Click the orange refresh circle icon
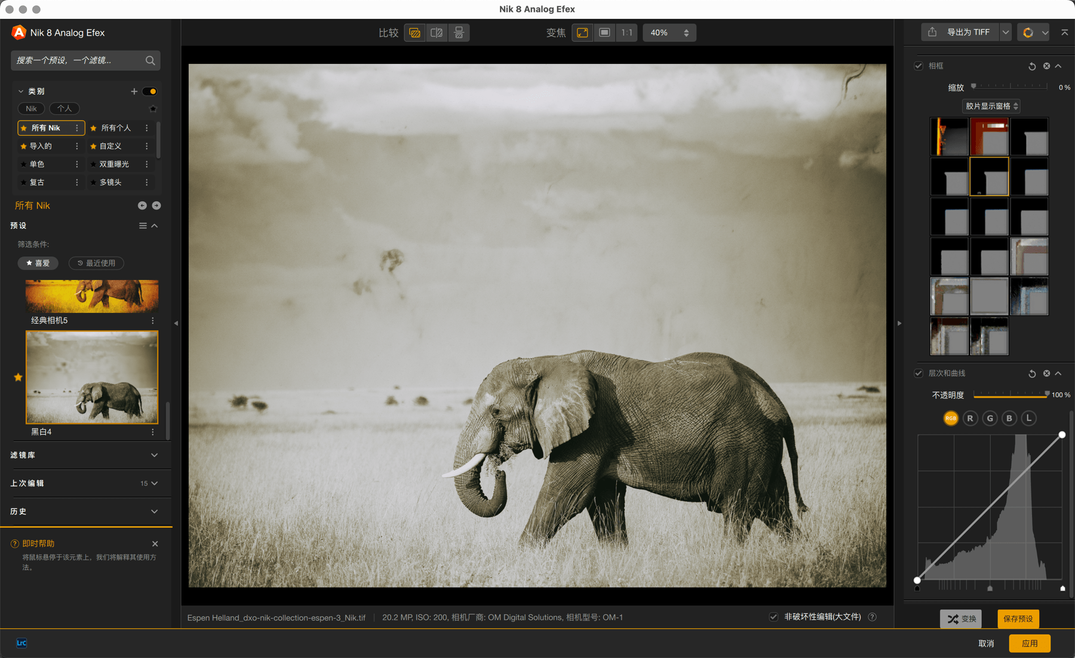The width and height of the screenshot is (1075, 658). point(1028,33)
